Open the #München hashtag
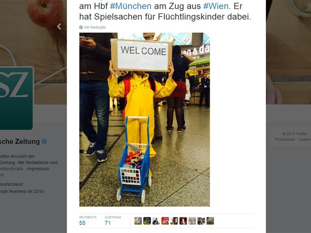 coord(131,6)
